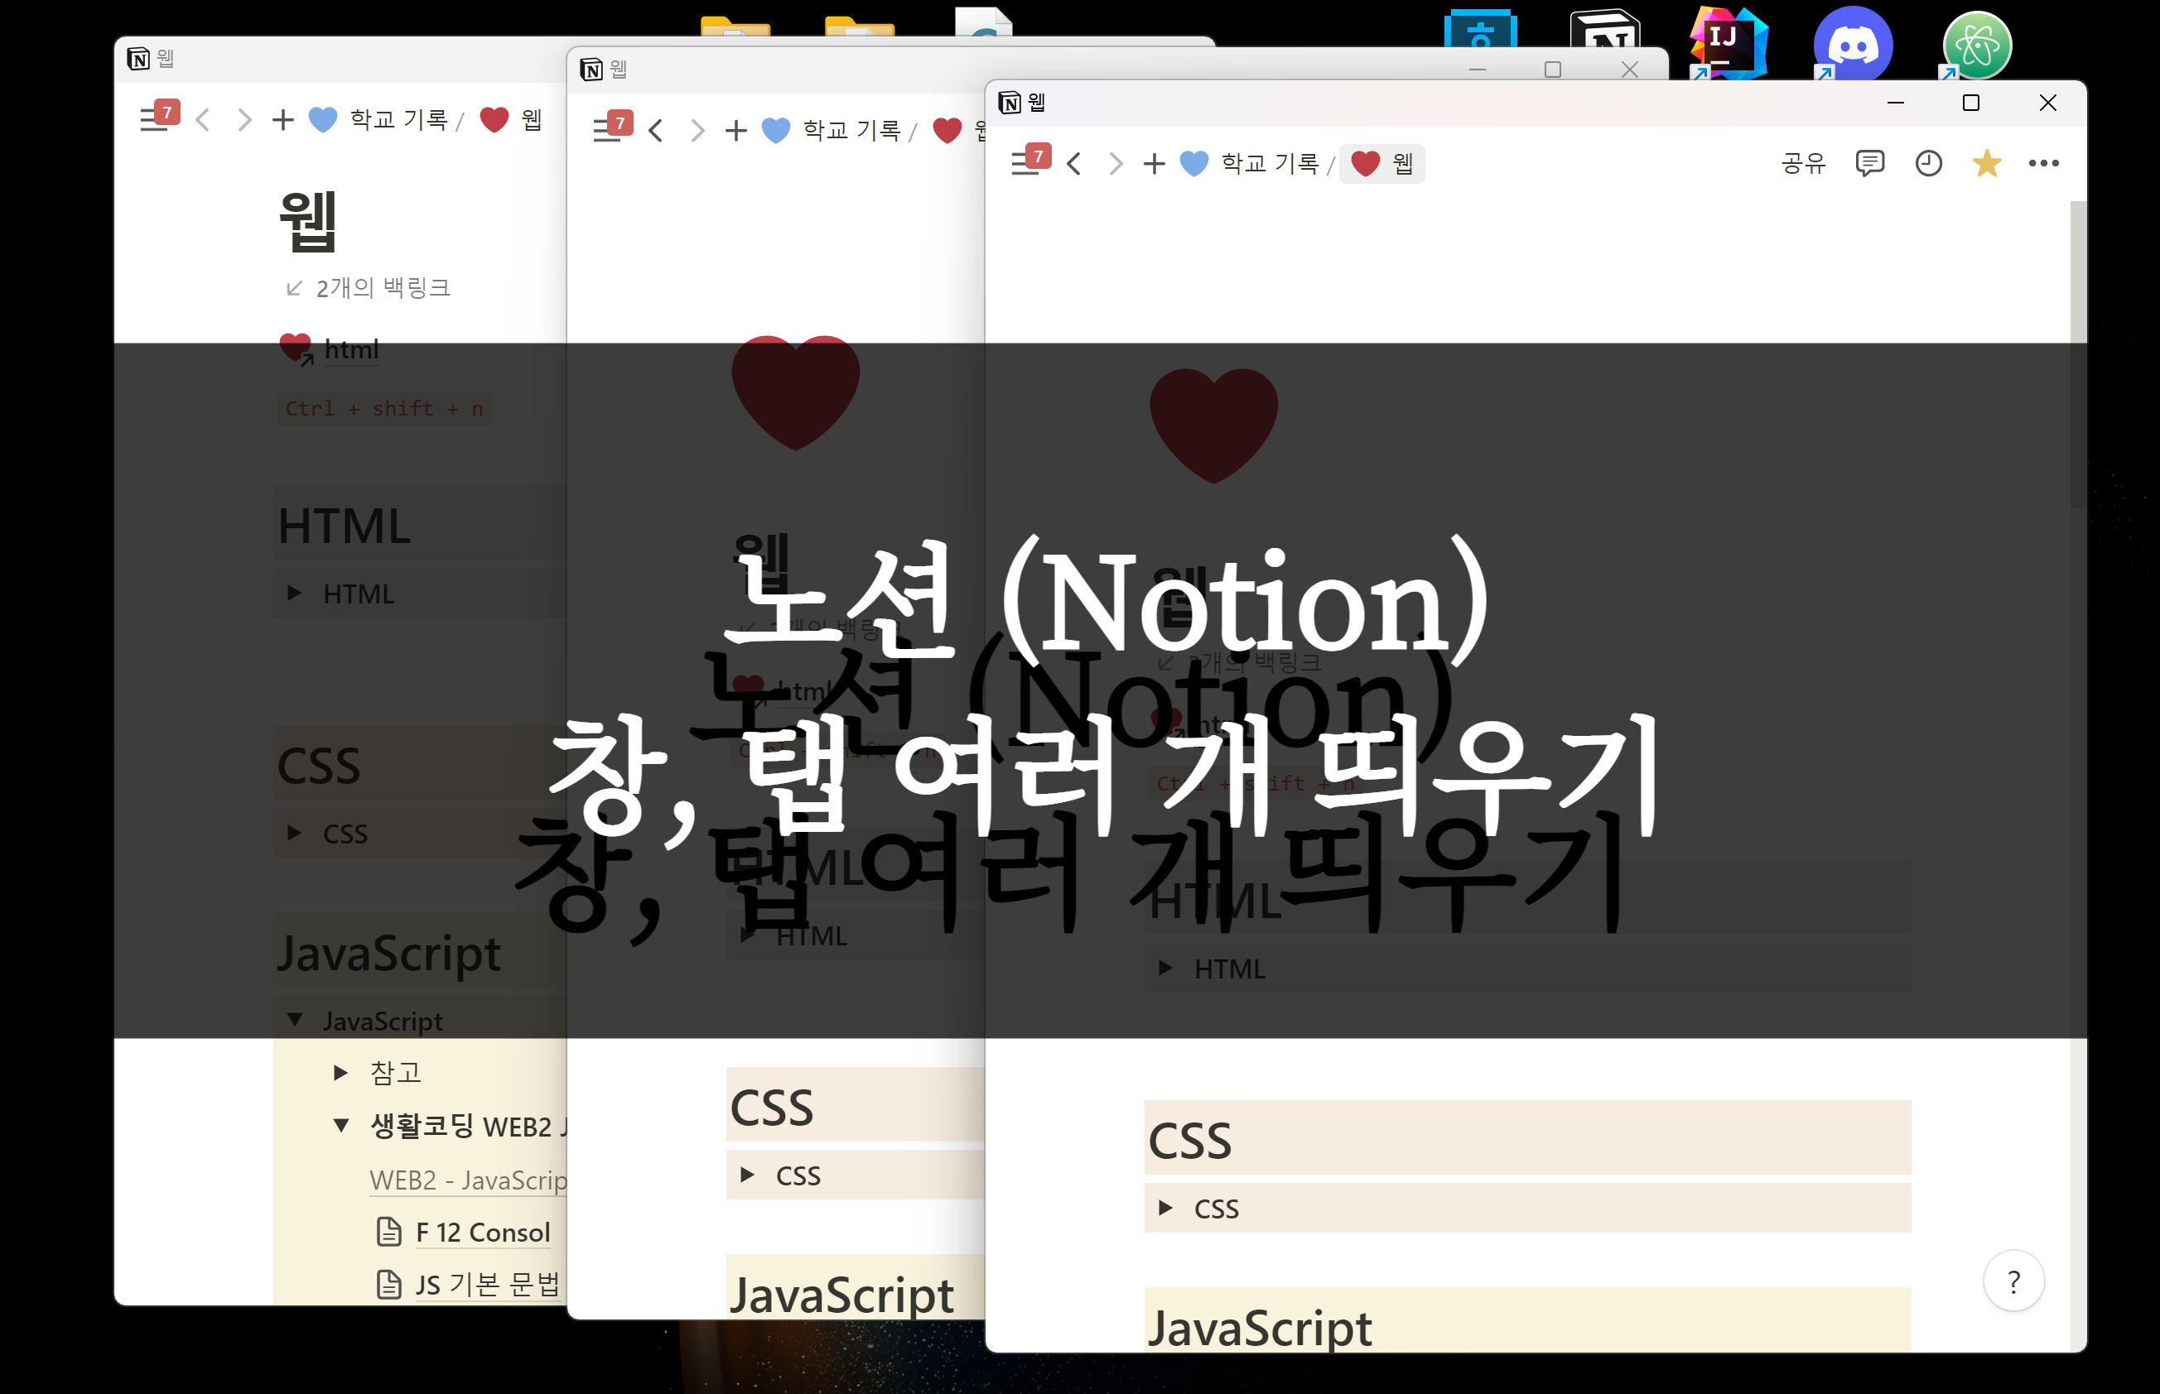Expand HTML toggle in front window

(1165, 968)
